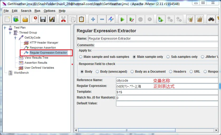Open the Run menu
Viewport: 221px width, 135px height.
[37, 11]
